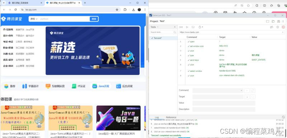This screenshot has height=138, width=287.
Task: Open Chrome extensions puzzle icon
Action: pyautogui.click(x=125, y=10)
